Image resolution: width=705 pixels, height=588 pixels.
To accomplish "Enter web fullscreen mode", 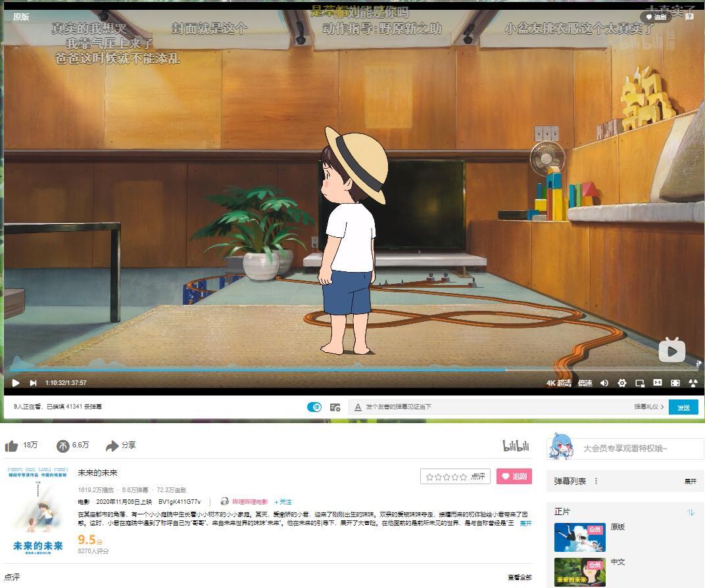I will point(675,383).
